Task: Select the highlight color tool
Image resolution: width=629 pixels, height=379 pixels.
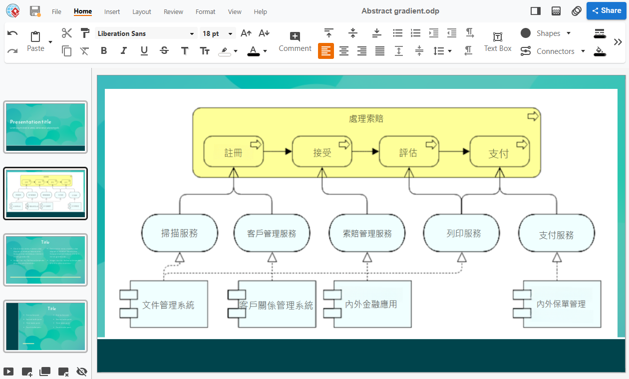Action: pyautogui.click(x=225, y=50)
